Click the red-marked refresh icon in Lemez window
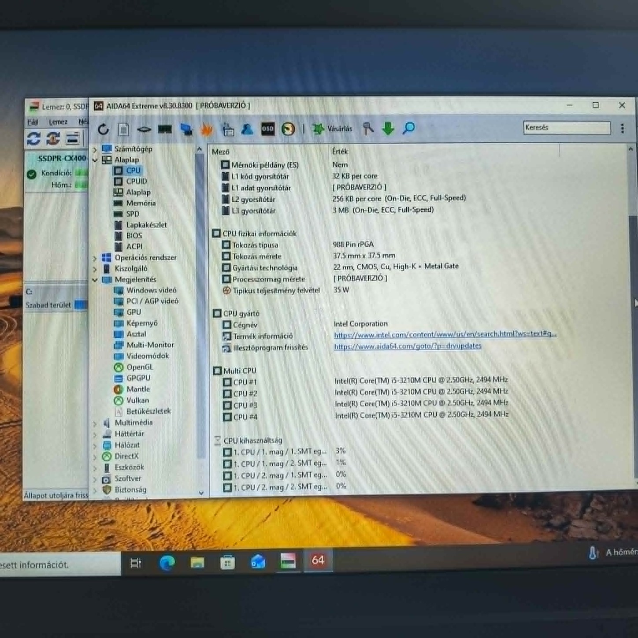This screenshot has width=638, height=638. [53, 138]
